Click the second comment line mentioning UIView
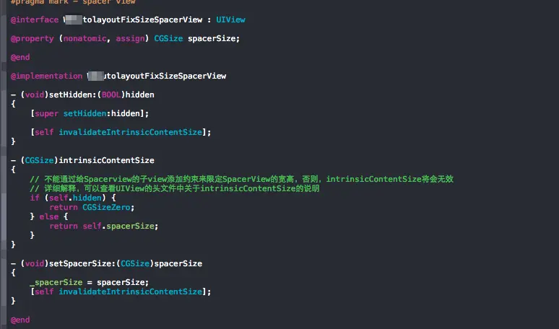Screen dimensions: 559x329 [175, 188]
